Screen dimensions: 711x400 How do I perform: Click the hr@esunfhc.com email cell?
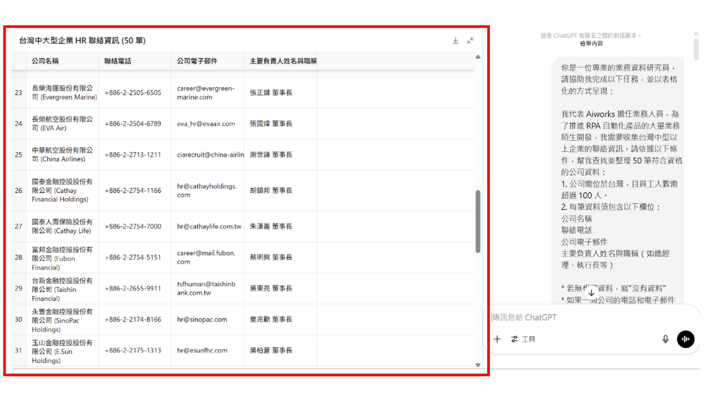[x=208, y=351]
